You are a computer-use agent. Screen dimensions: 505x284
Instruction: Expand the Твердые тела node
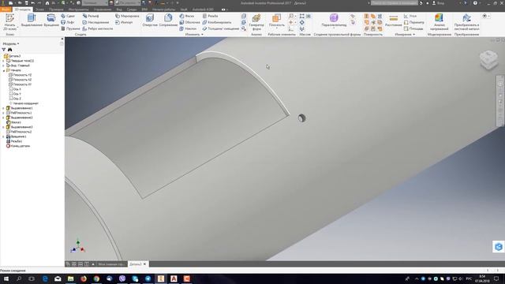tap(3, 61)
